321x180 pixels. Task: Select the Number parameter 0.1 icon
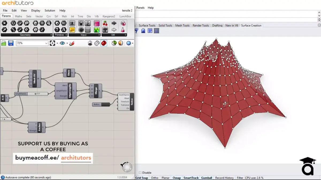64,23
